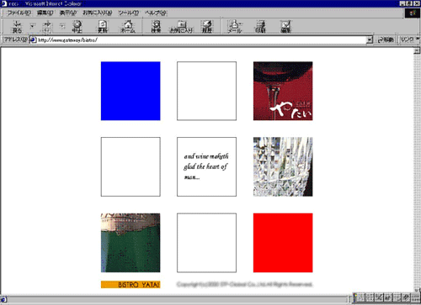Open the 編集 (Edit) menu in menu bar
This screenshot has width=421, height=305.
[x=45, y=13]
